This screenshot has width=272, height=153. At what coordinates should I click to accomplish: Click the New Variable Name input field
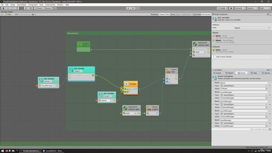240,129
